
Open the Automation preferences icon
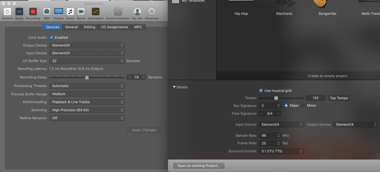(x=95, y=12)
